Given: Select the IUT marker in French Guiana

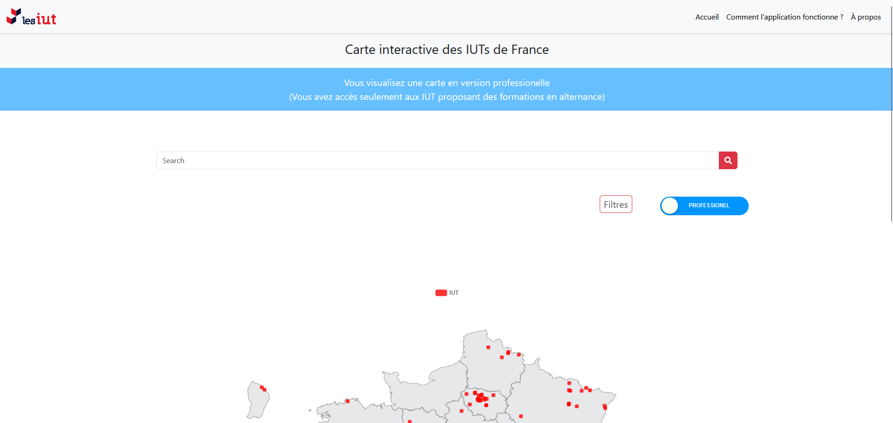Looking at the screenshot, I should coord(263,388).
